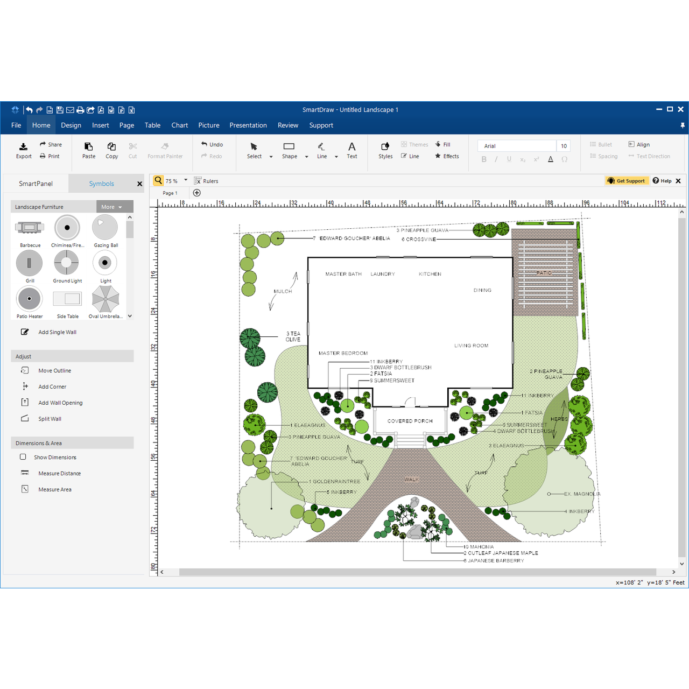Switch to the Design ribbon tab
Image resolution: width=689 pixels, height=689 pixels.
pos(71,125)
